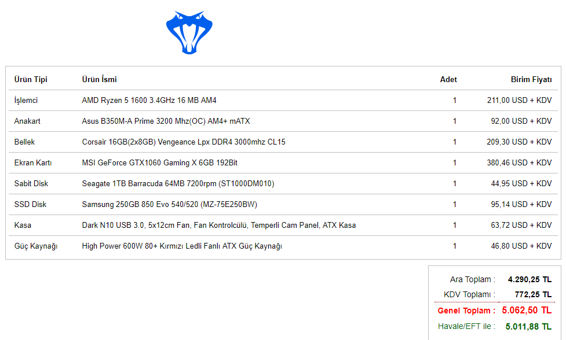Click the VAT total '772,25 TL'
Screen dimensions: 566x340
533,295
